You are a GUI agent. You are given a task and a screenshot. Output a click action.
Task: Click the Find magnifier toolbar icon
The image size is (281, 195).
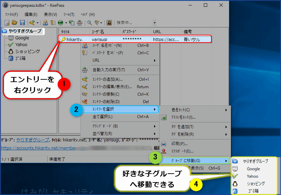click(x=89, y=23)
